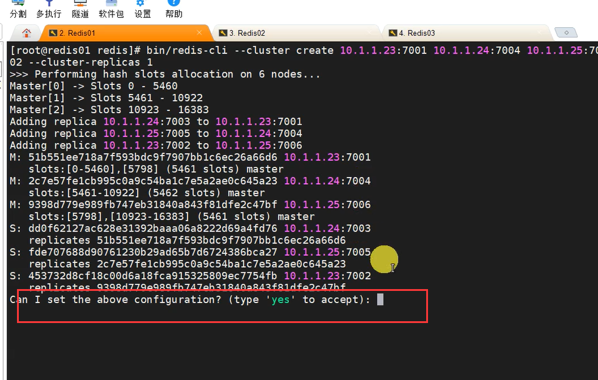Click slave node ID fde707688d90761230b29ad65b7d6724386bca27
598x380 pixels.
click(x=152, y=252)
